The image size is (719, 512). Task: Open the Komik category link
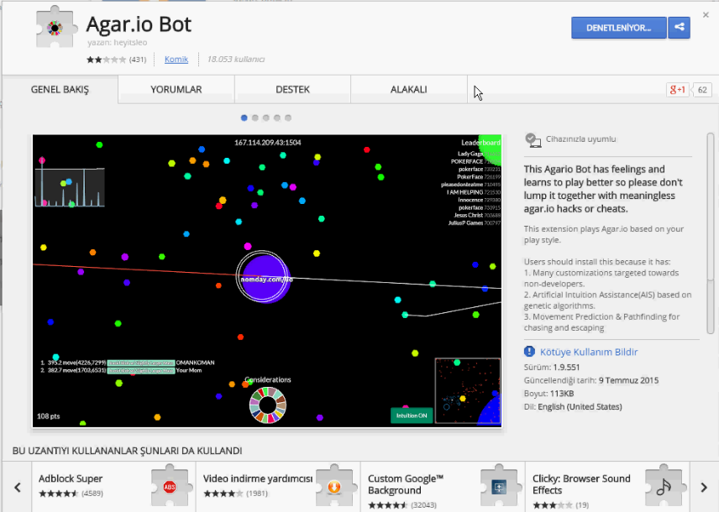(x=176, y=59)
